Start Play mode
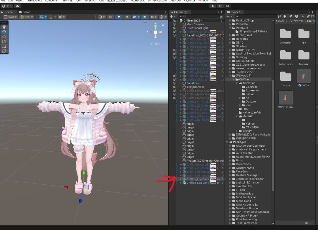 pos(213,6)
